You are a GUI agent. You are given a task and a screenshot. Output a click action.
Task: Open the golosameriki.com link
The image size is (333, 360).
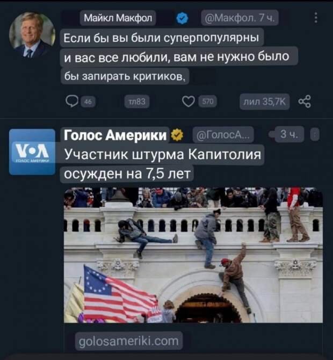click(x=129, y=341)
